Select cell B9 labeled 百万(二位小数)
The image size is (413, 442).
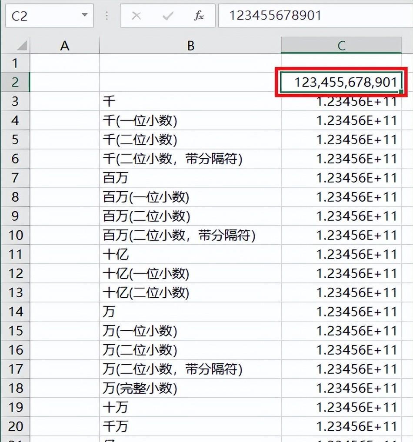[190, 216]
